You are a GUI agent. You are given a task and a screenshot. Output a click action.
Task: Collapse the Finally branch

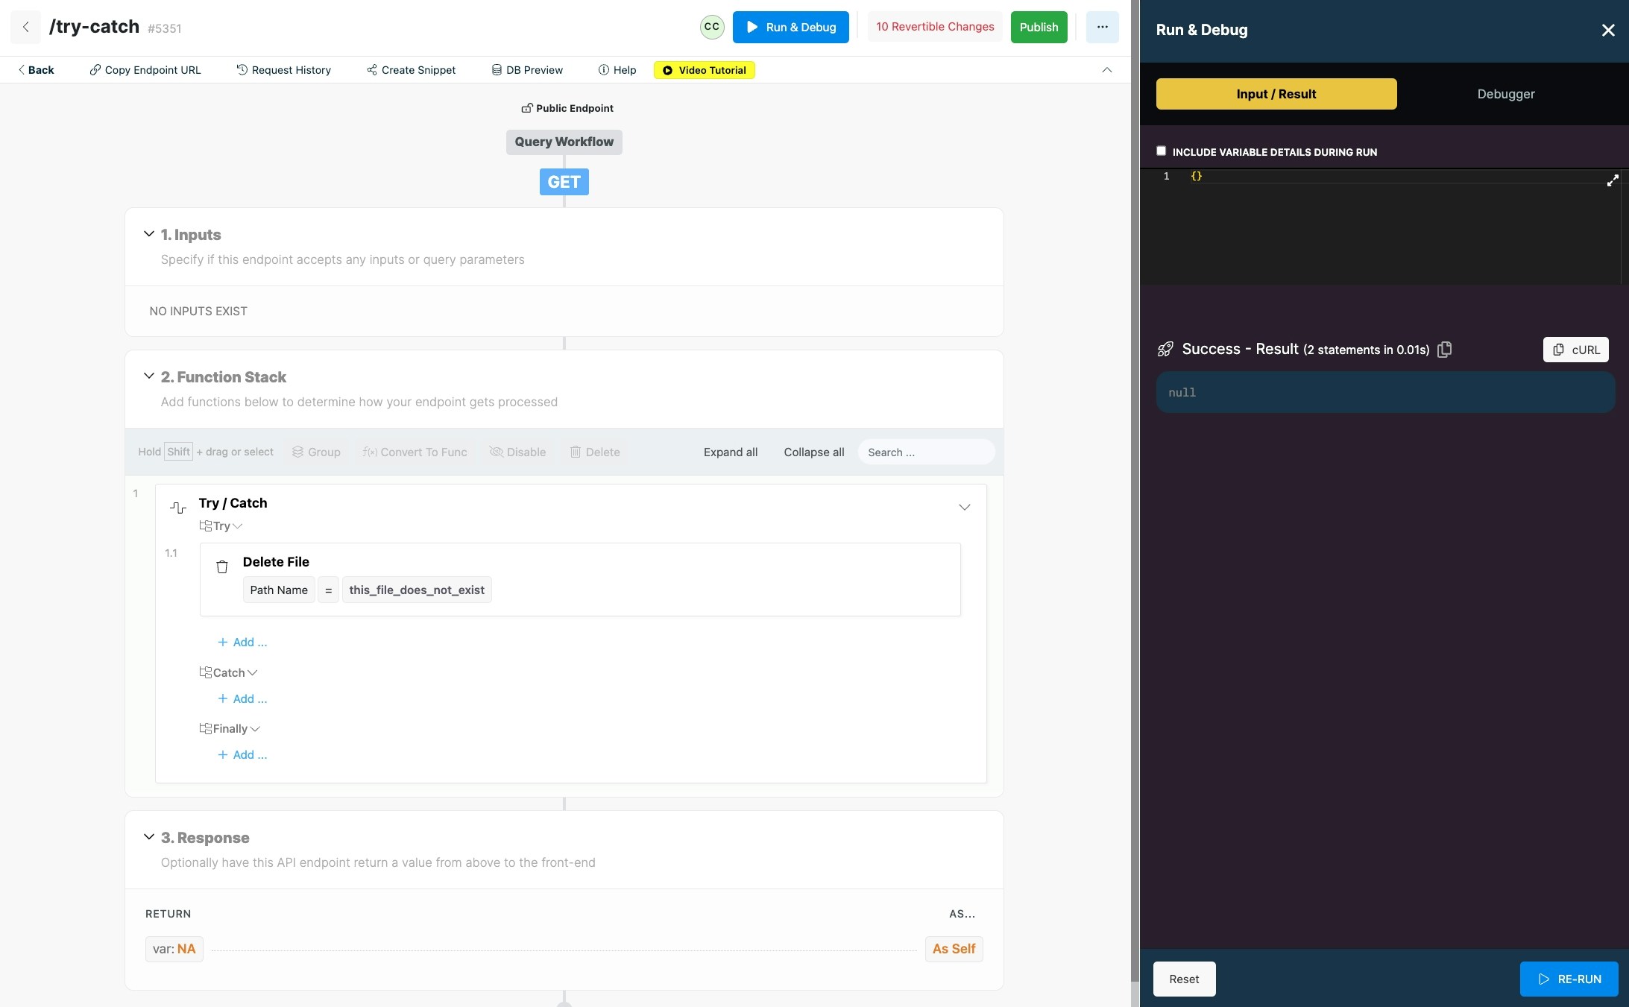[255, 729]
